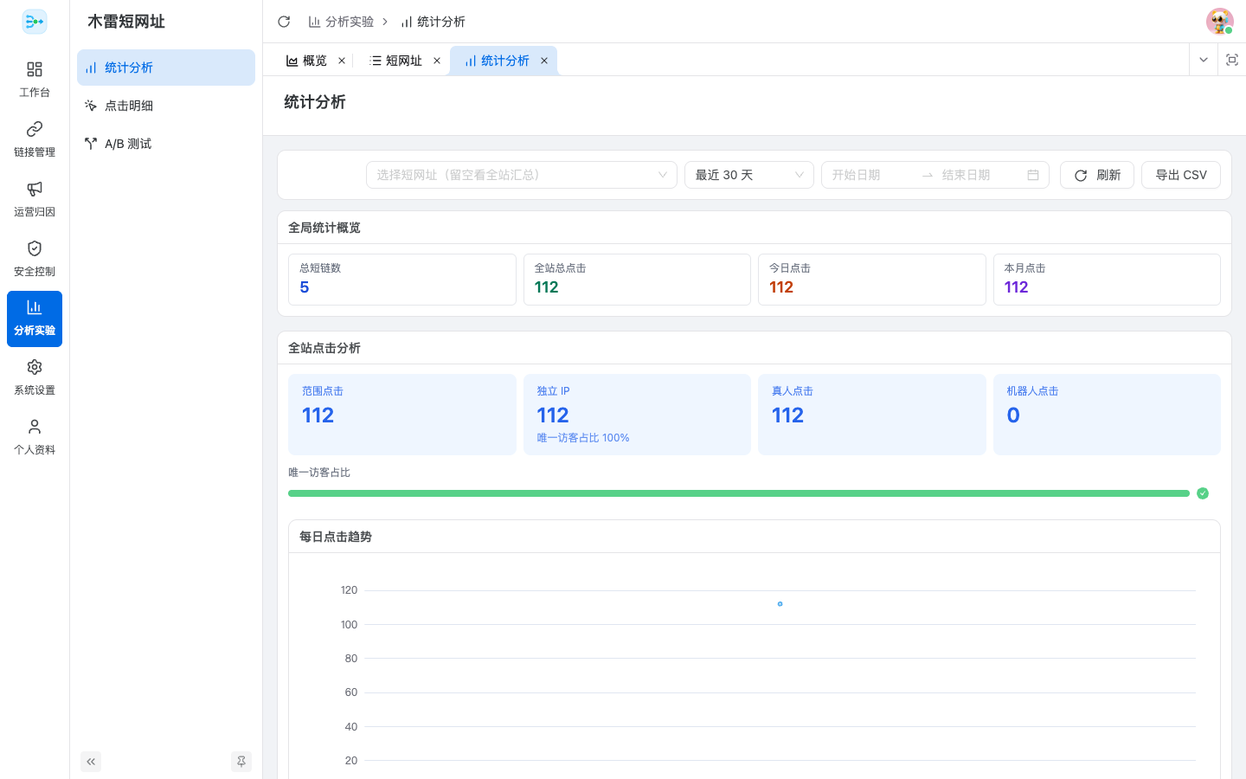Viewport: 1246px width, 779px height.
Task: Open the 安全控制 shield section
Action: pyautogui.click(x=35, y=259)
